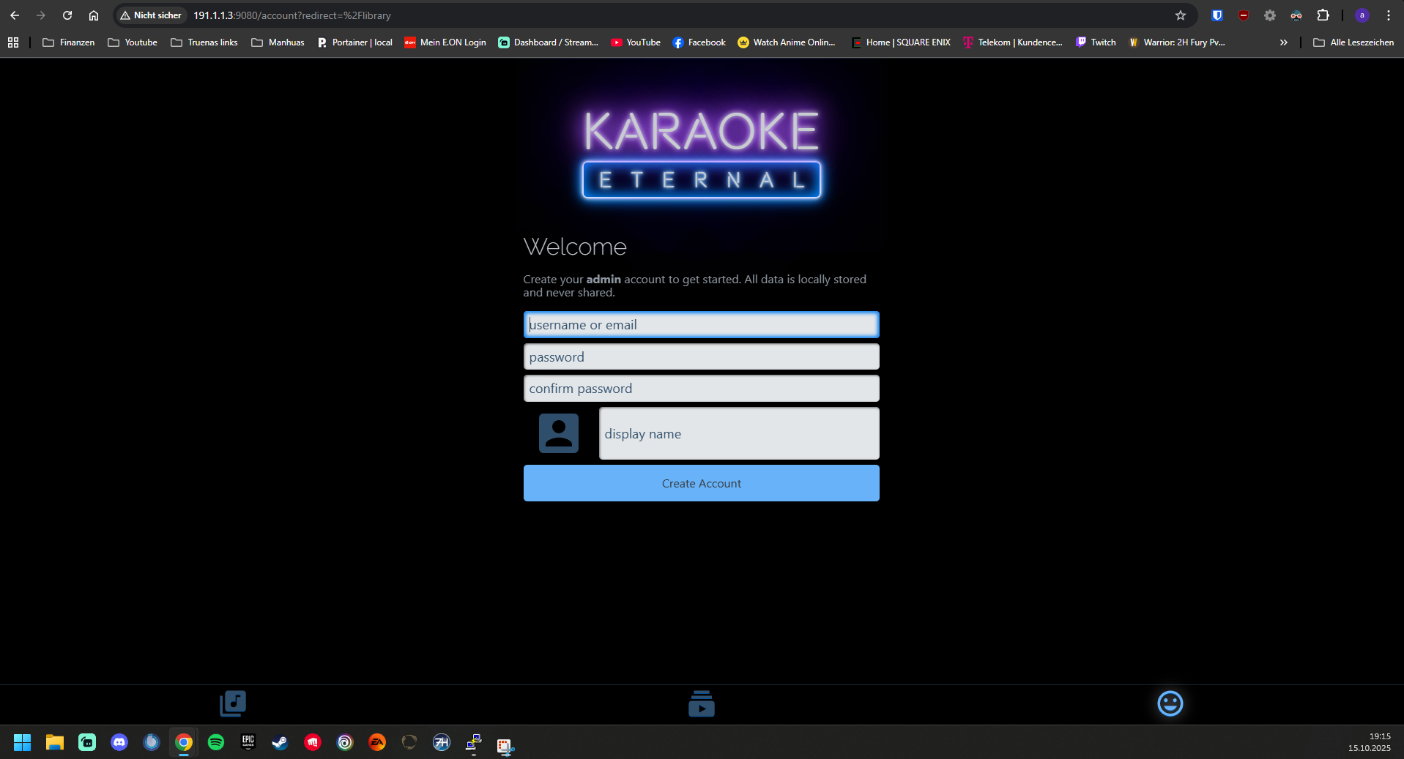Open Steam from the taskbar
The width and height of the screenshot is (1404, 759).
(x=280, y=742)
